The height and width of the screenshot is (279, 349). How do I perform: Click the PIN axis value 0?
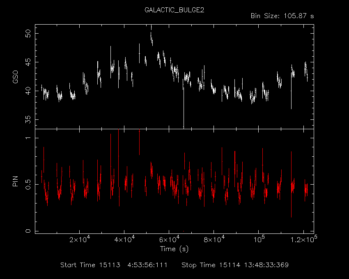(x=28, y=231)
